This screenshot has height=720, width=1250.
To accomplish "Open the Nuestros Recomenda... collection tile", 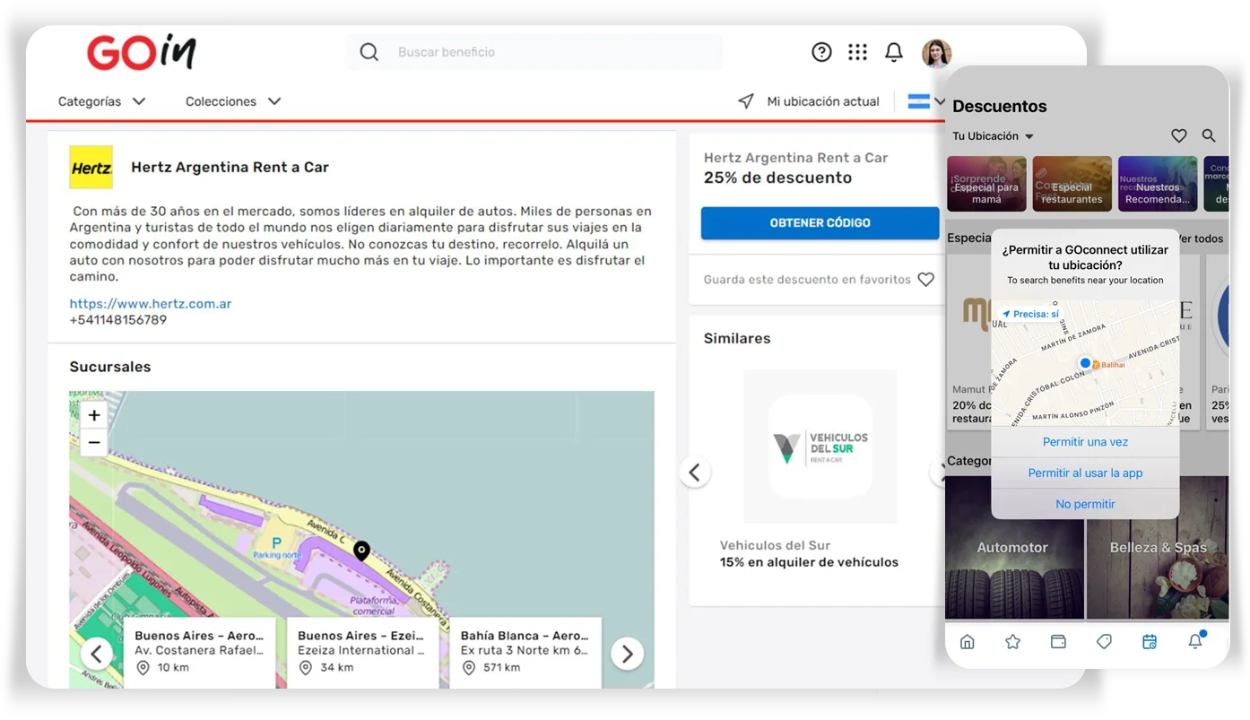I will (1158, 184).
